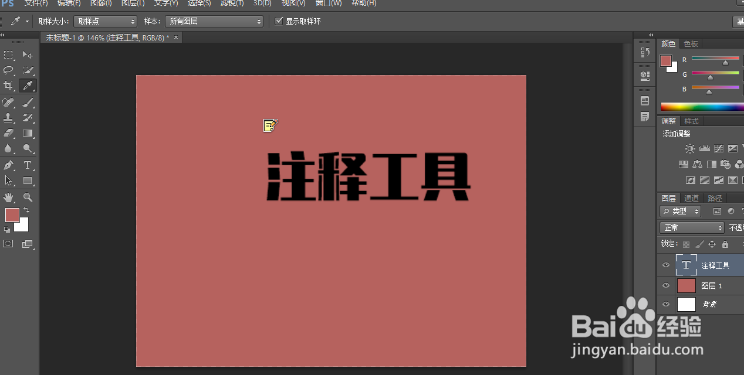
Task: Select the Crop tool
Action: (x=8, y=86)
